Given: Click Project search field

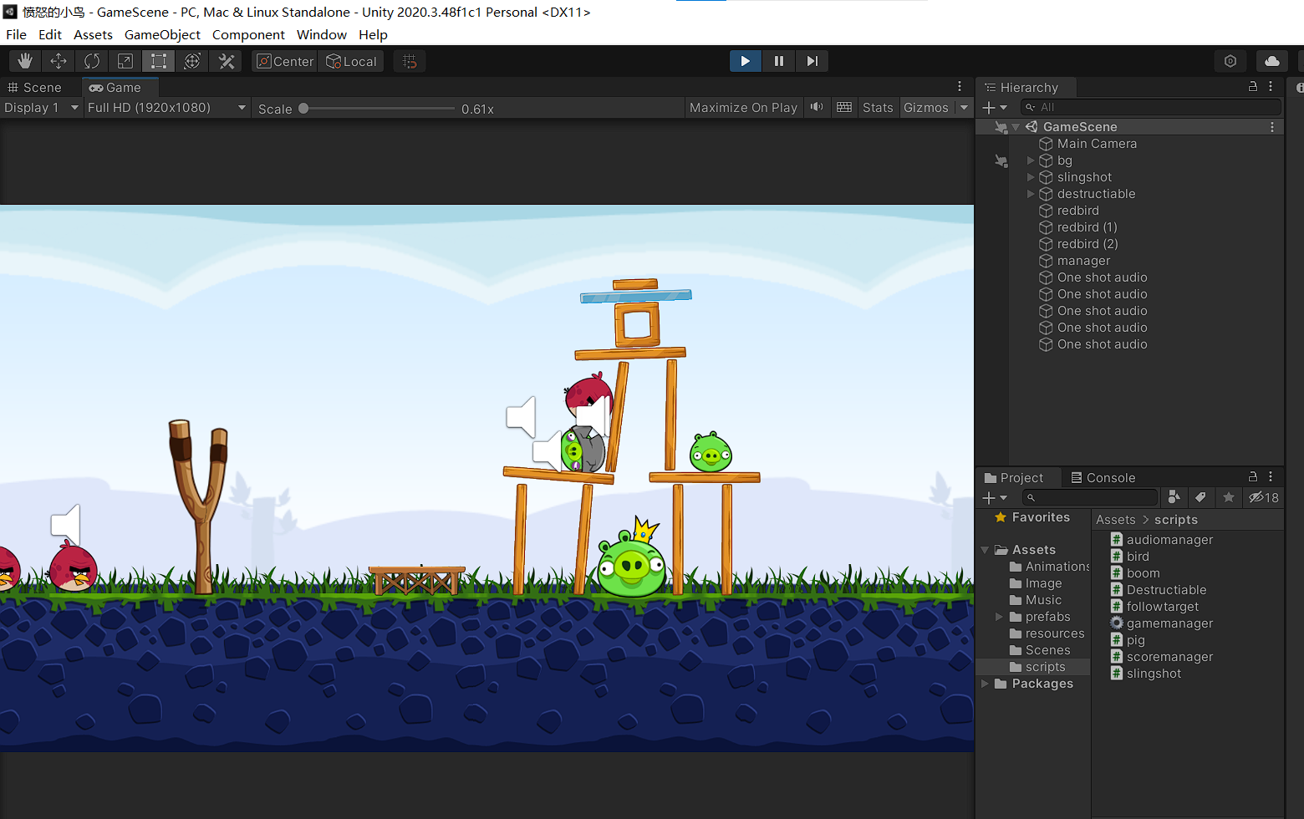Looking at the screenshot, I should click(x=1091, y=497).
